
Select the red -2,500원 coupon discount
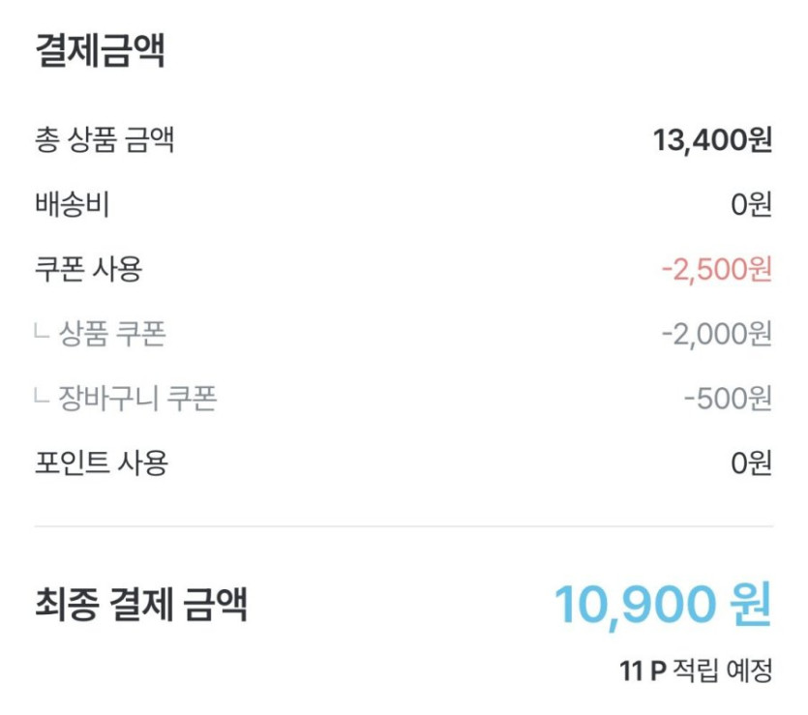click(x=716, y=269)
